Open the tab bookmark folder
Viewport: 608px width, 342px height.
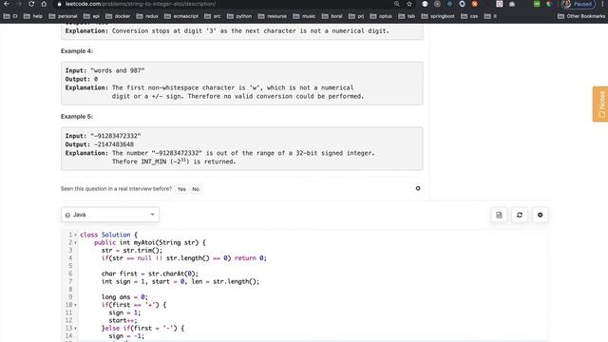coord(408,16)
